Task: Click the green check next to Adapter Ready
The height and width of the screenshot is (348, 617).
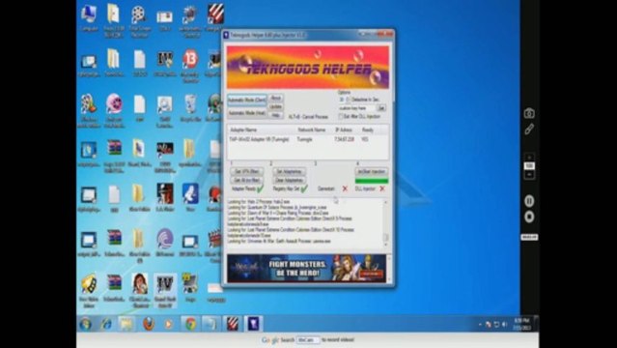Action: pos(260,189)
